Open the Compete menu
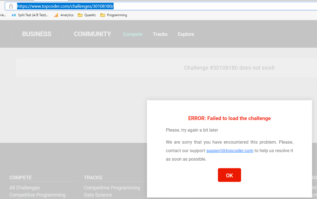The width and height of the screenshot is (317, 199). (133, 34)
